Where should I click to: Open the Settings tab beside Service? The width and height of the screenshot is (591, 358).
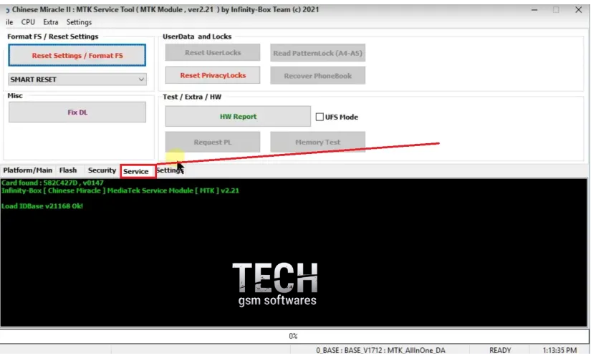click(170, 170)
